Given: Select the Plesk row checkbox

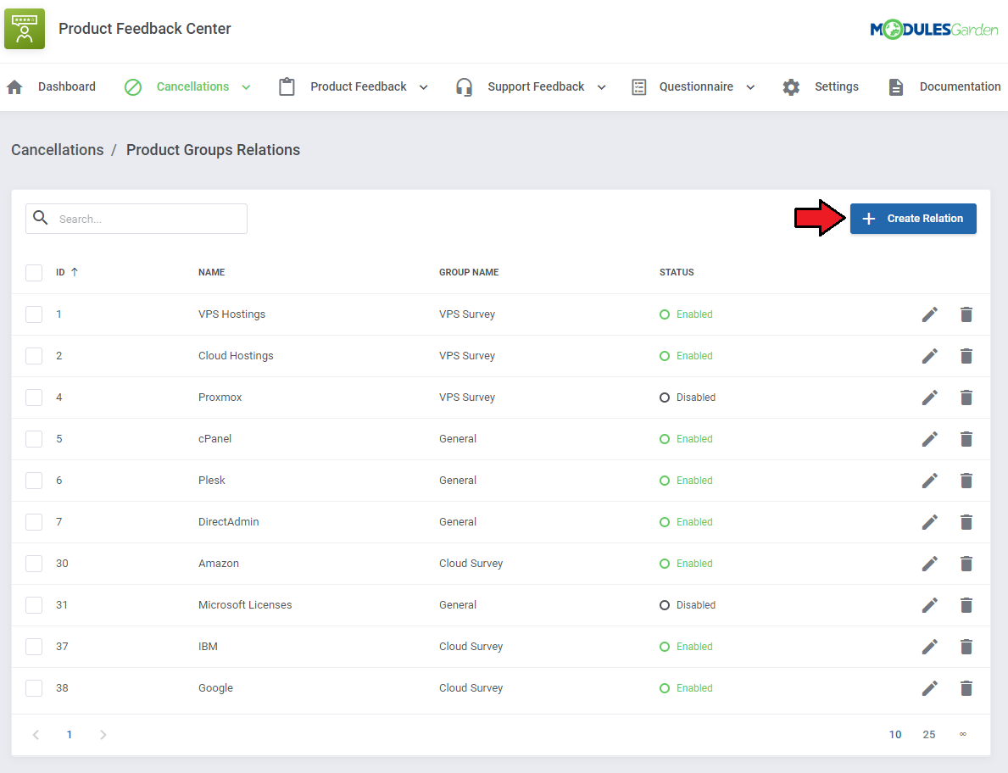Looking at the screenshot, I should [x=34, y=481].
